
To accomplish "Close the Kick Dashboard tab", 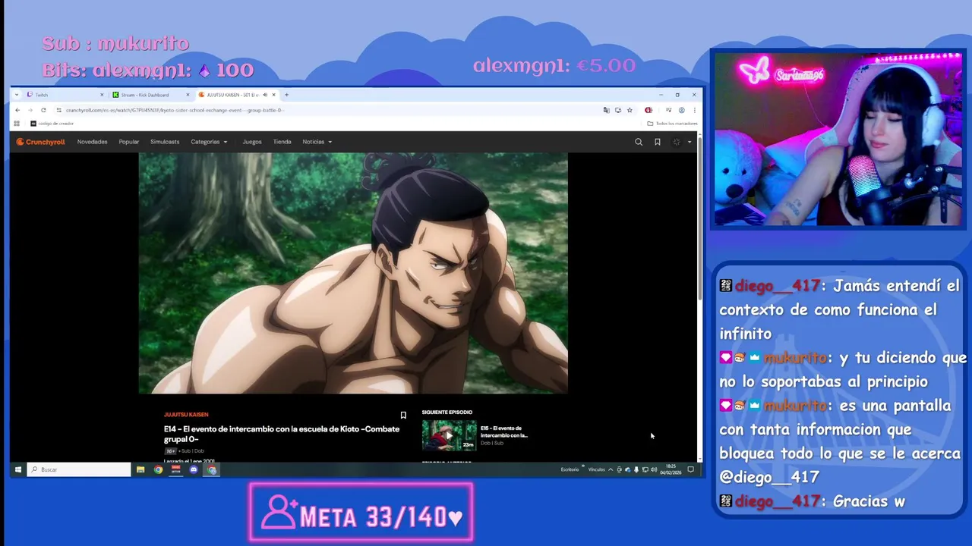I will 188,95.
